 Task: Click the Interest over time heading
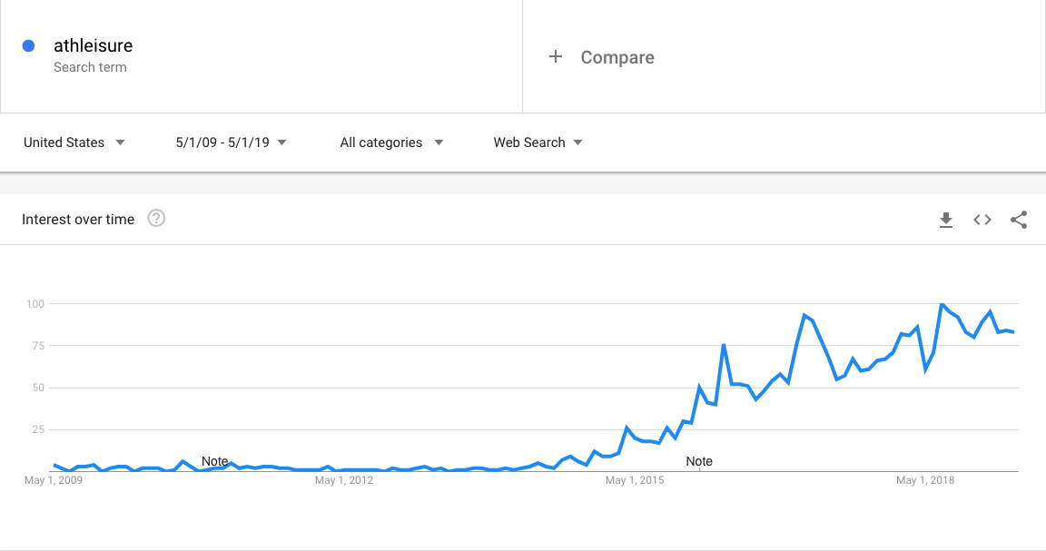pyautogui.click(x=78, y=219)
